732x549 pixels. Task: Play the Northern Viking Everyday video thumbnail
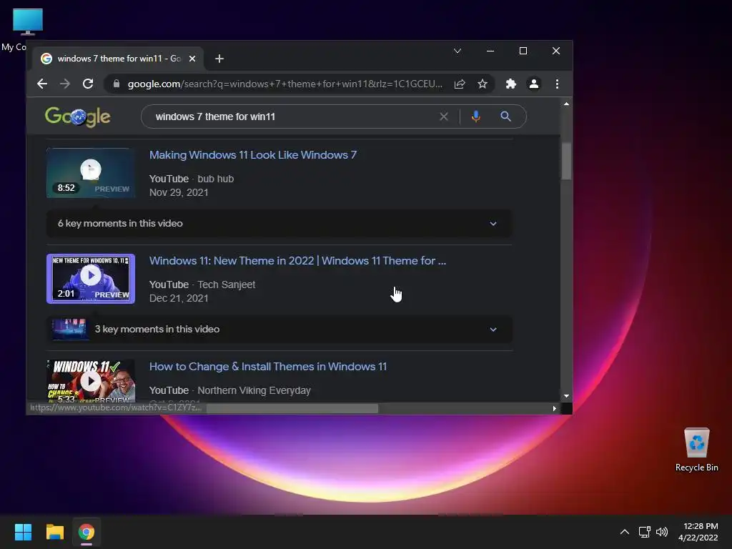(91, 380)
